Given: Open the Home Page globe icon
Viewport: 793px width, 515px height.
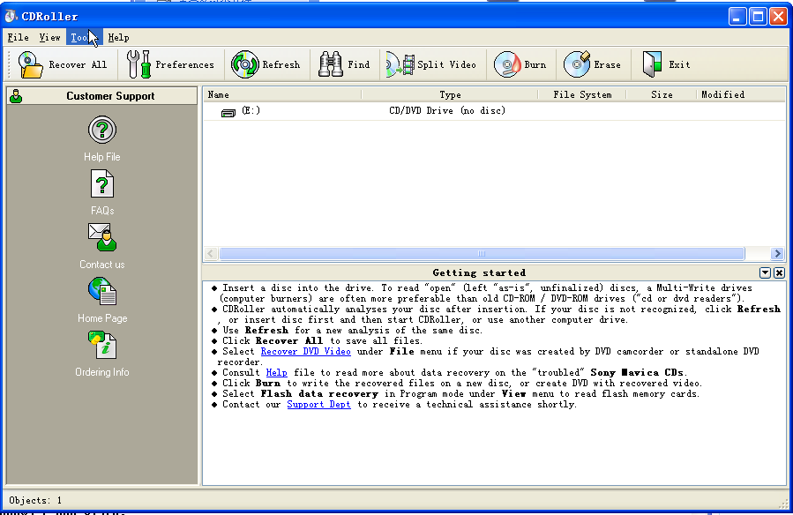Looking at the screenshot, I should 102,291.
